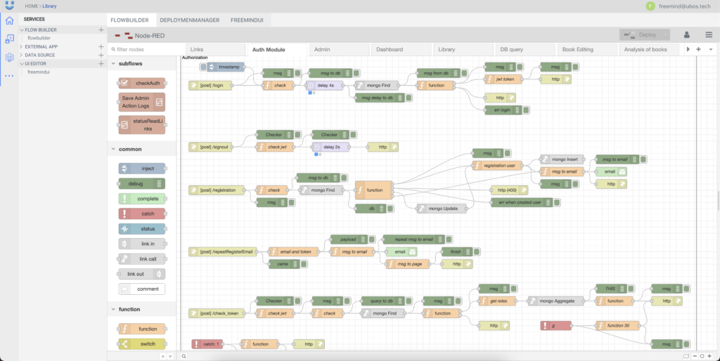
Task: Select the statusReadLinks palette node
Action: coord(142,125)
